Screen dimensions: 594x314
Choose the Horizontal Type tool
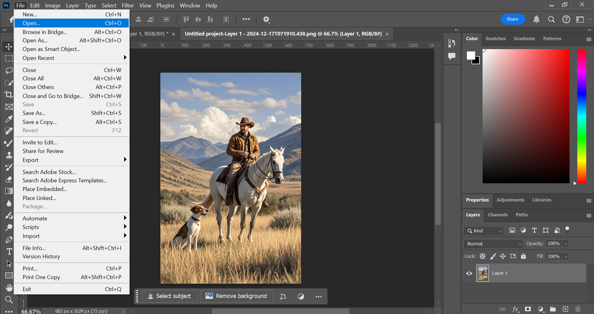point(9,251)
